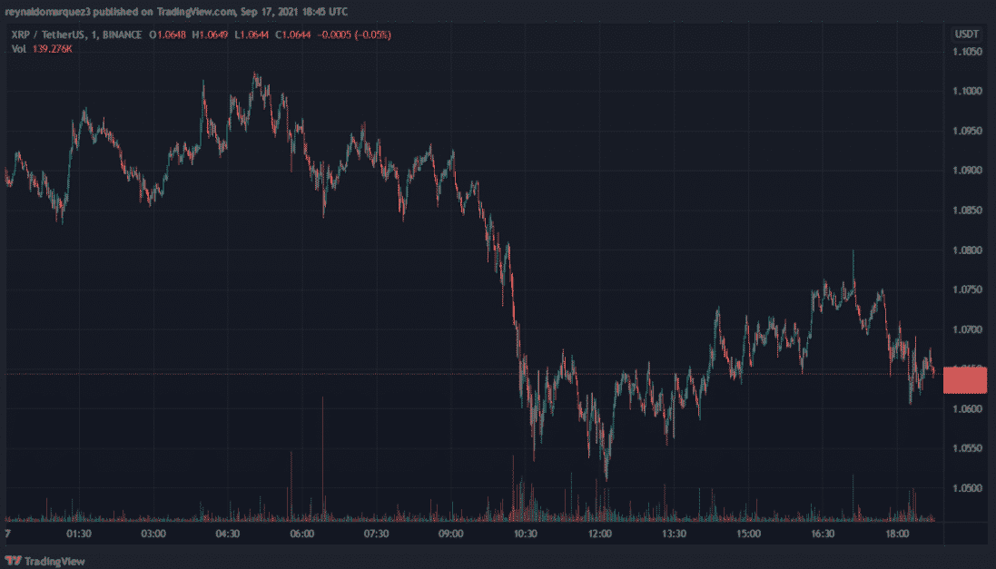Image resolution: width=996 pixels, height=569 pixels.
Task: Click the red current price label
Action: [x=964, y=379]
